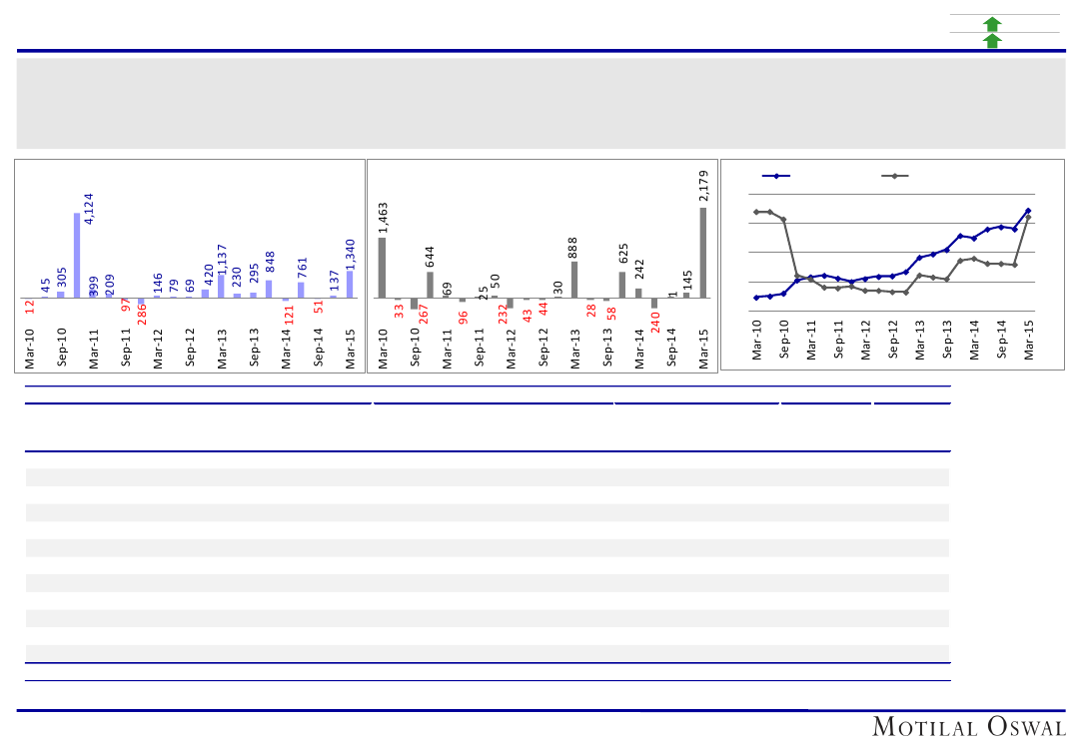The width and height of the screenshot is (1082, 749).
Task: Click the gray bar labeled 625
Action: coord(621,285)
